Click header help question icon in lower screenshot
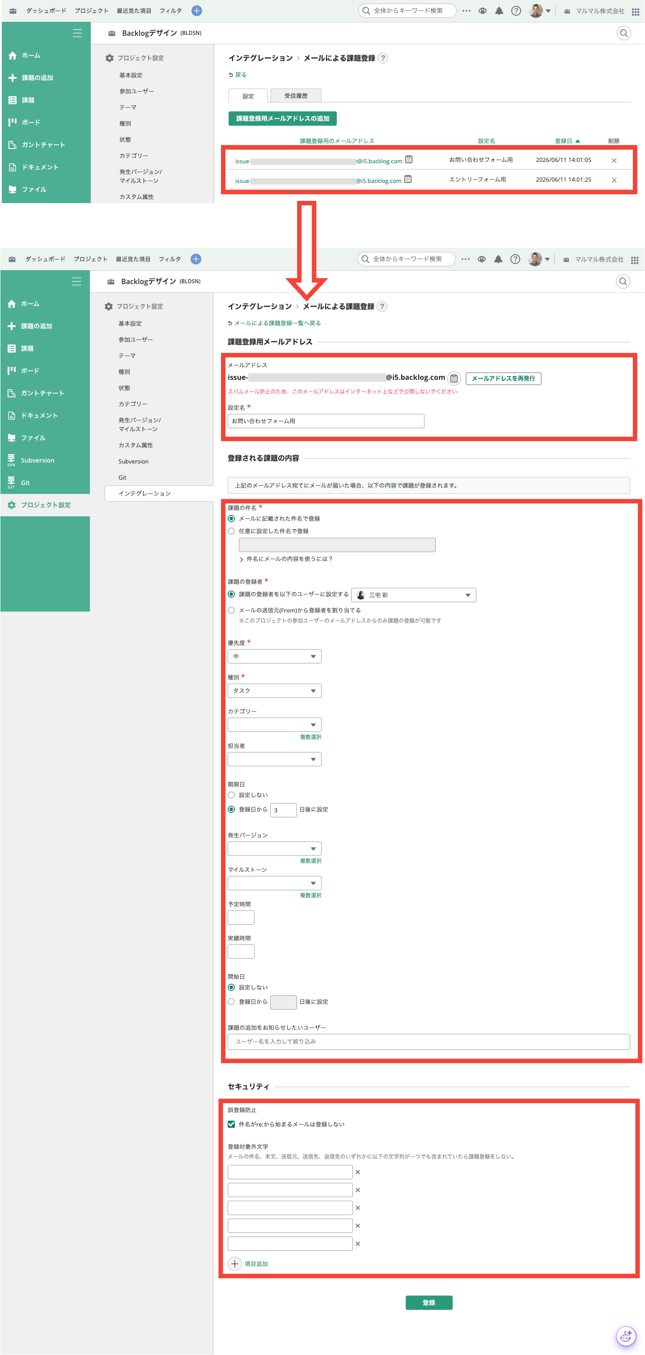This screenshot has width=645, height=1355. click(x=516, y=259)
